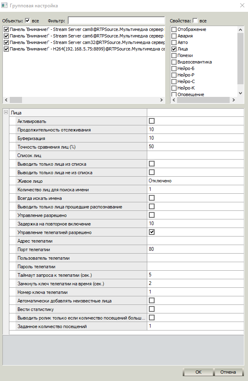This screenshot has width=248, height=381.
Task: Click right arrow of objects horizontal scrollbar
Action: click(x=162, y=100)
